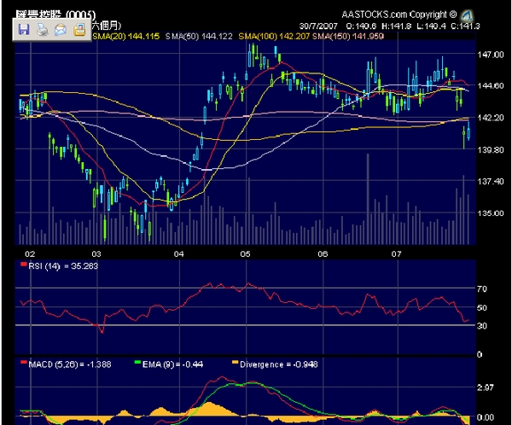
Task: Click the SMA(50) 144.122 legend label
Action: click(199, 36)
